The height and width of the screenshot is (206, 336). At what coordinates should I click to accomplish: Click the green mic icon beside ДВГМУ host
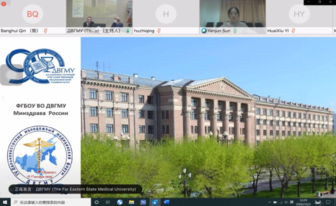tap(128, 31)
